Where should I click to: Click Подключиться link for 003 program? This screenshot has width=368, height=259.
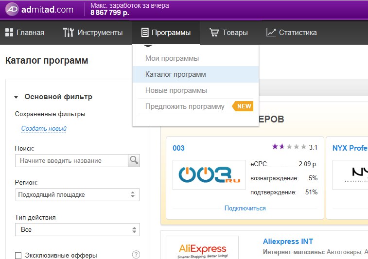coord(245,208)
